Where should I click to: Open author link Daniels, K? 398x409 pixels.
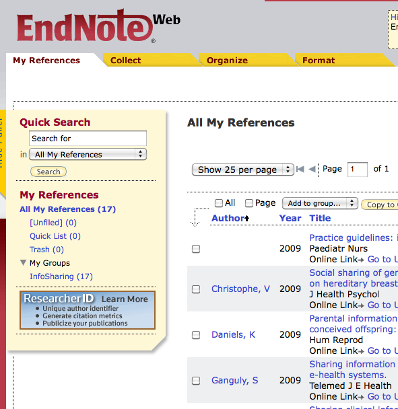click(x=233, y=334)
